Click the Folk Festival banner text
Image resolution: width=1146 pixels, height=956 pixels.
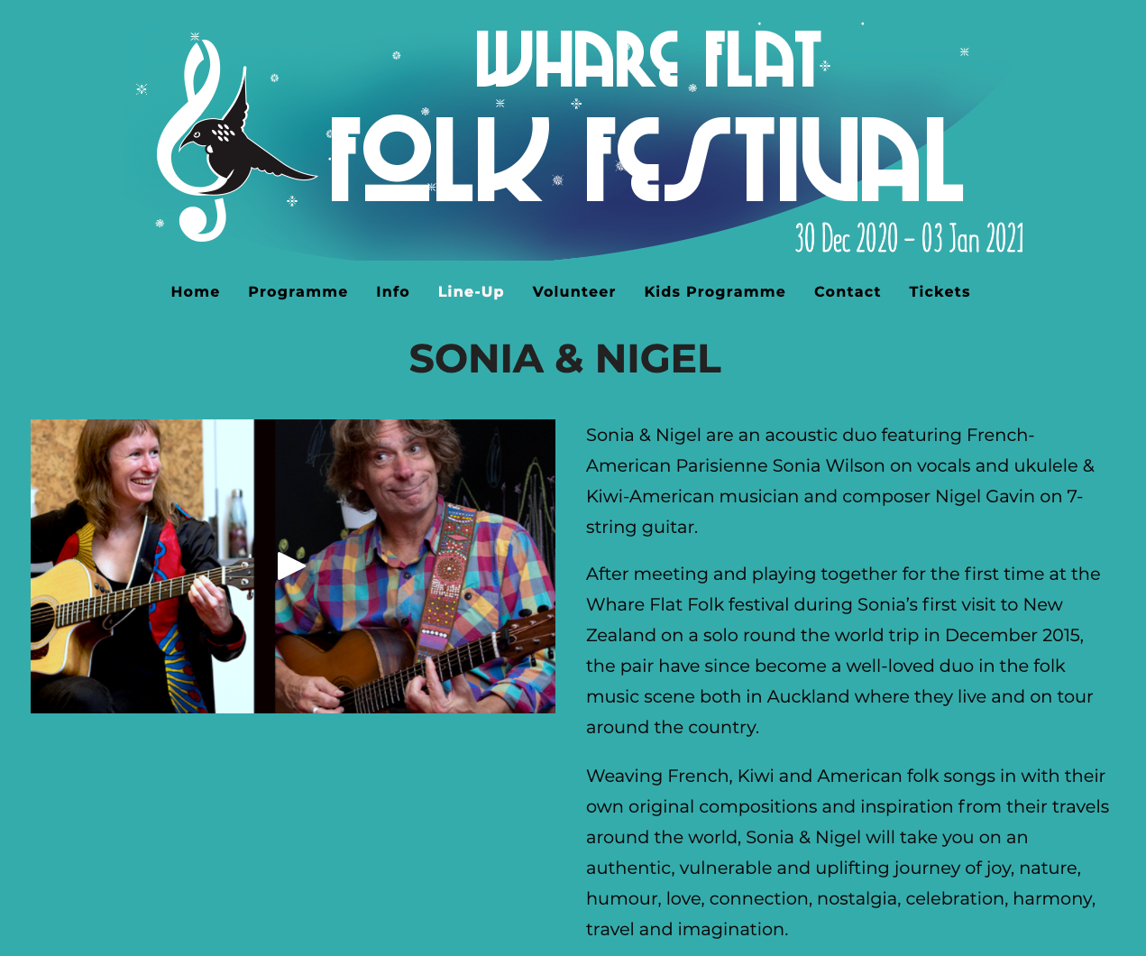click(x=646, y=161)
